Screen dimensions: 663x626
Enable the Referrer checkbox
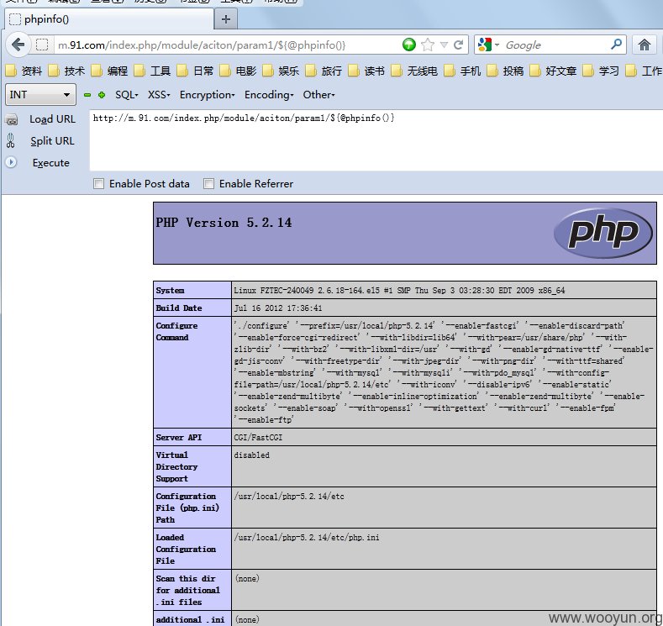(208, 183)
